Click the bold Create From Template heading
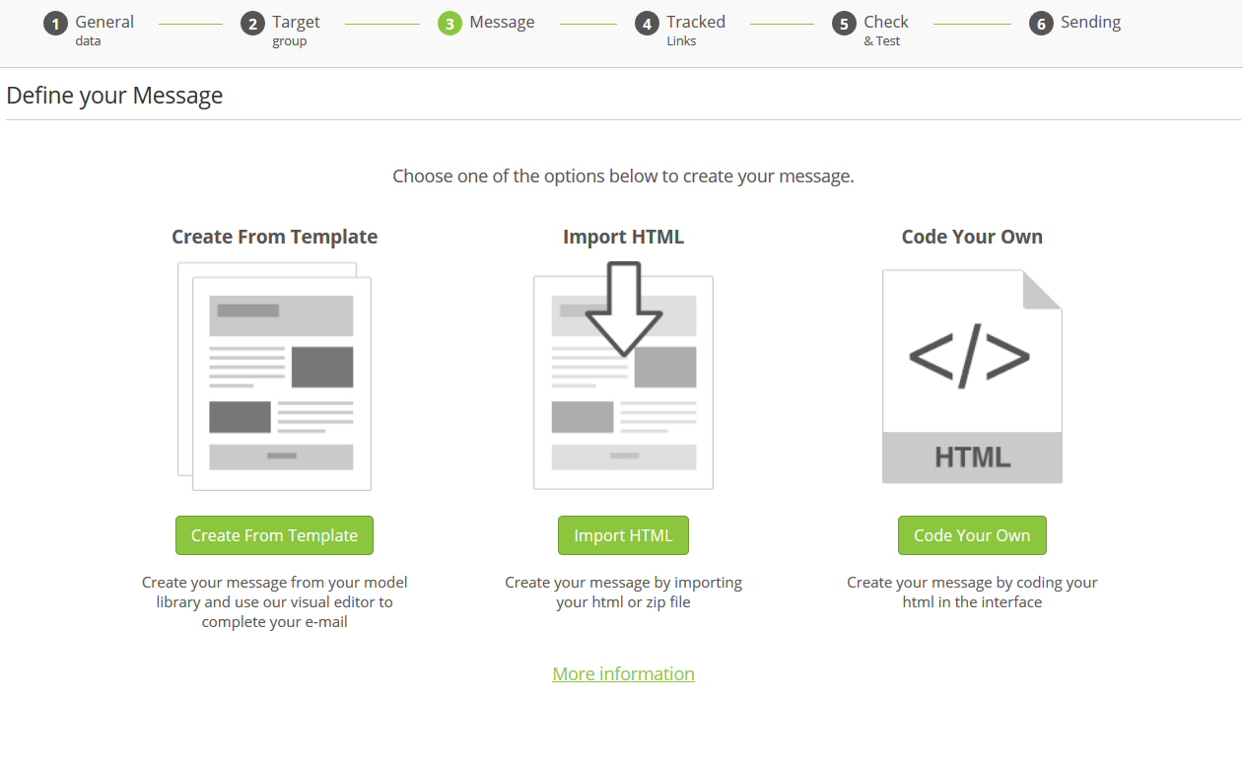 point(274,237)
